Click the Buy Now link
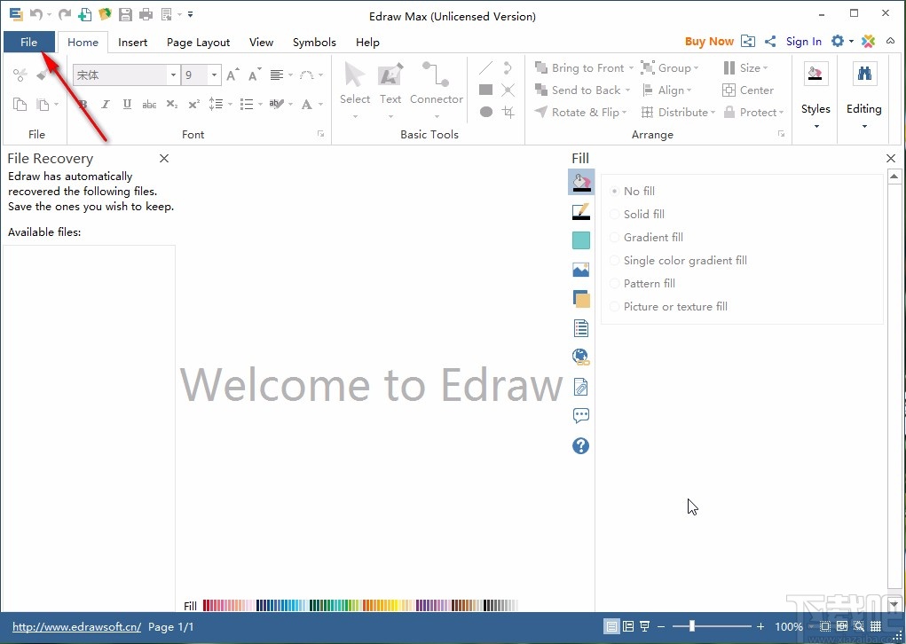 click(709, 41)
